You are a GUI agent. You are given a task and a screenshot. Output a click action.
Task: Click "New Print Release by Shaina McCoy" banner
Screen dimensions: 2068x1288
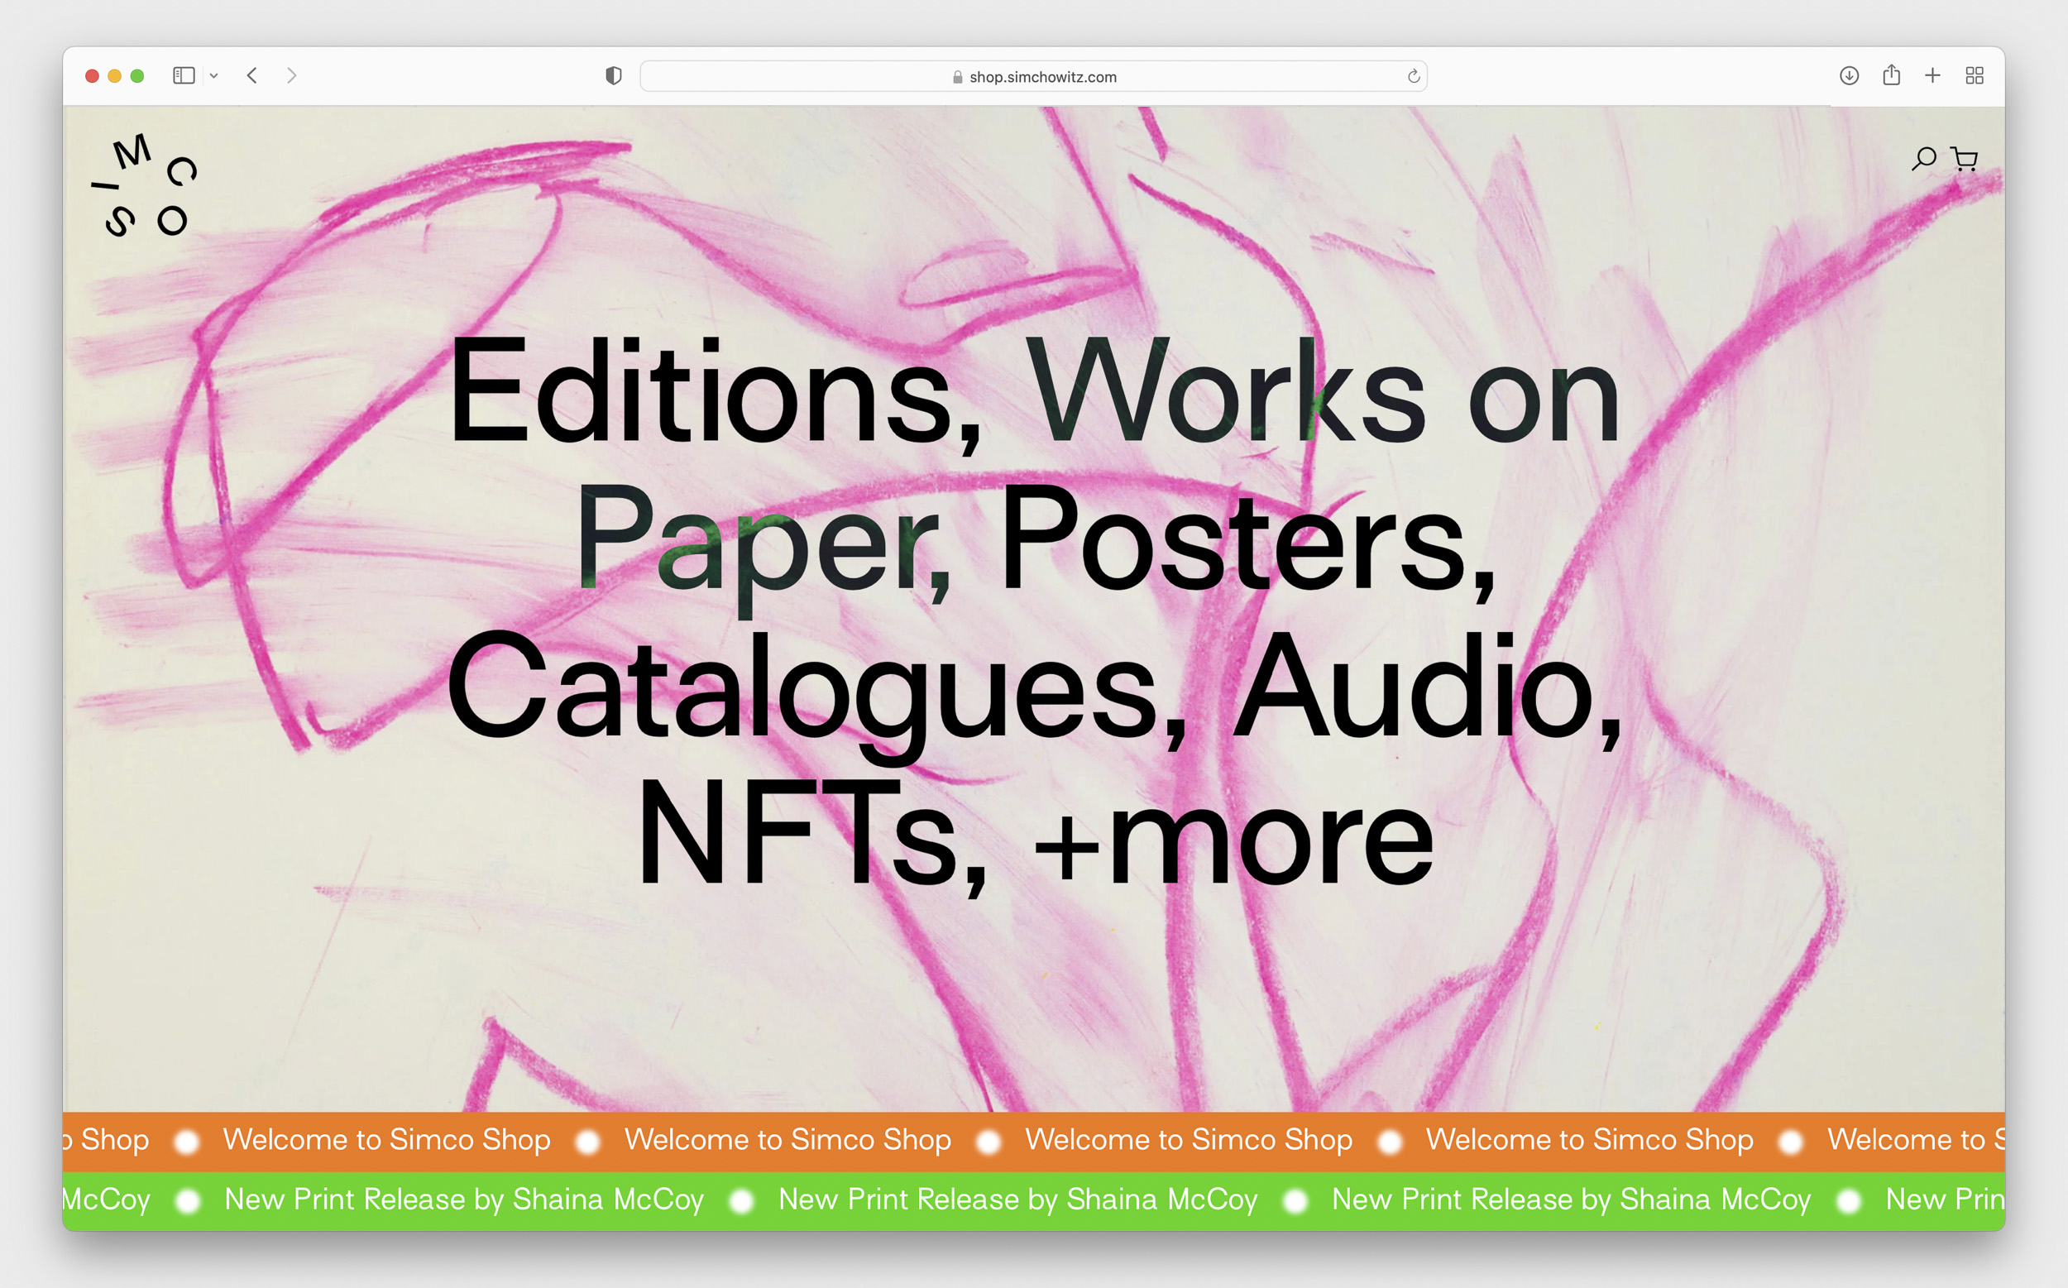pyautogui.click(x=1017, y=1199)
